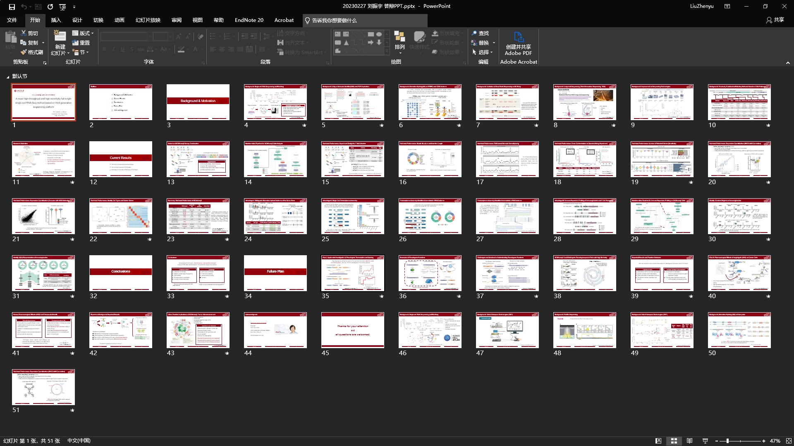
Task: Select the Format Painter (格式刷) tool
Action: pyautogui.click(x=32, y=52)
